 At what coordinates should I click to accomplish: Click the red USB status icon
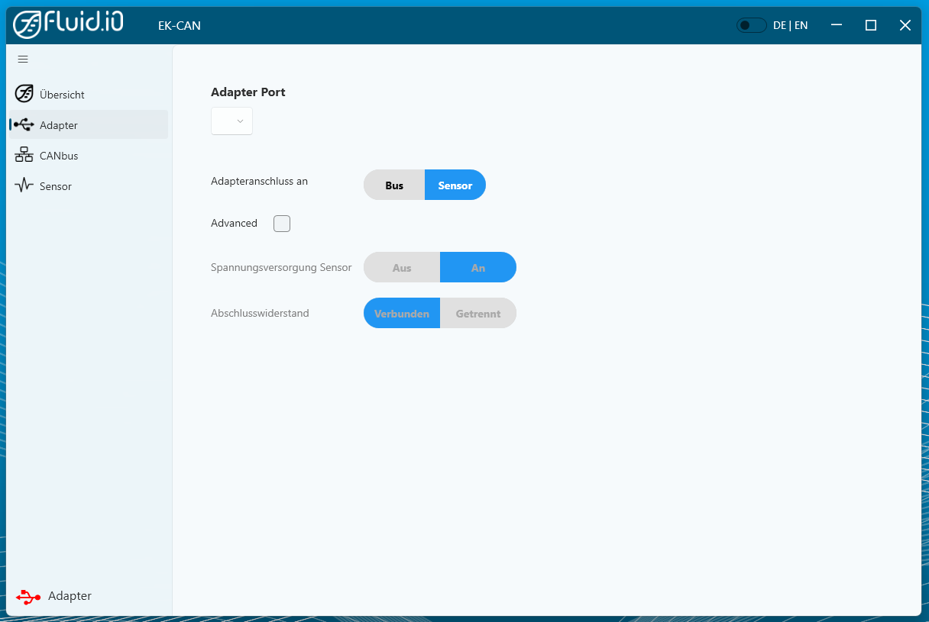coord(28,596)
